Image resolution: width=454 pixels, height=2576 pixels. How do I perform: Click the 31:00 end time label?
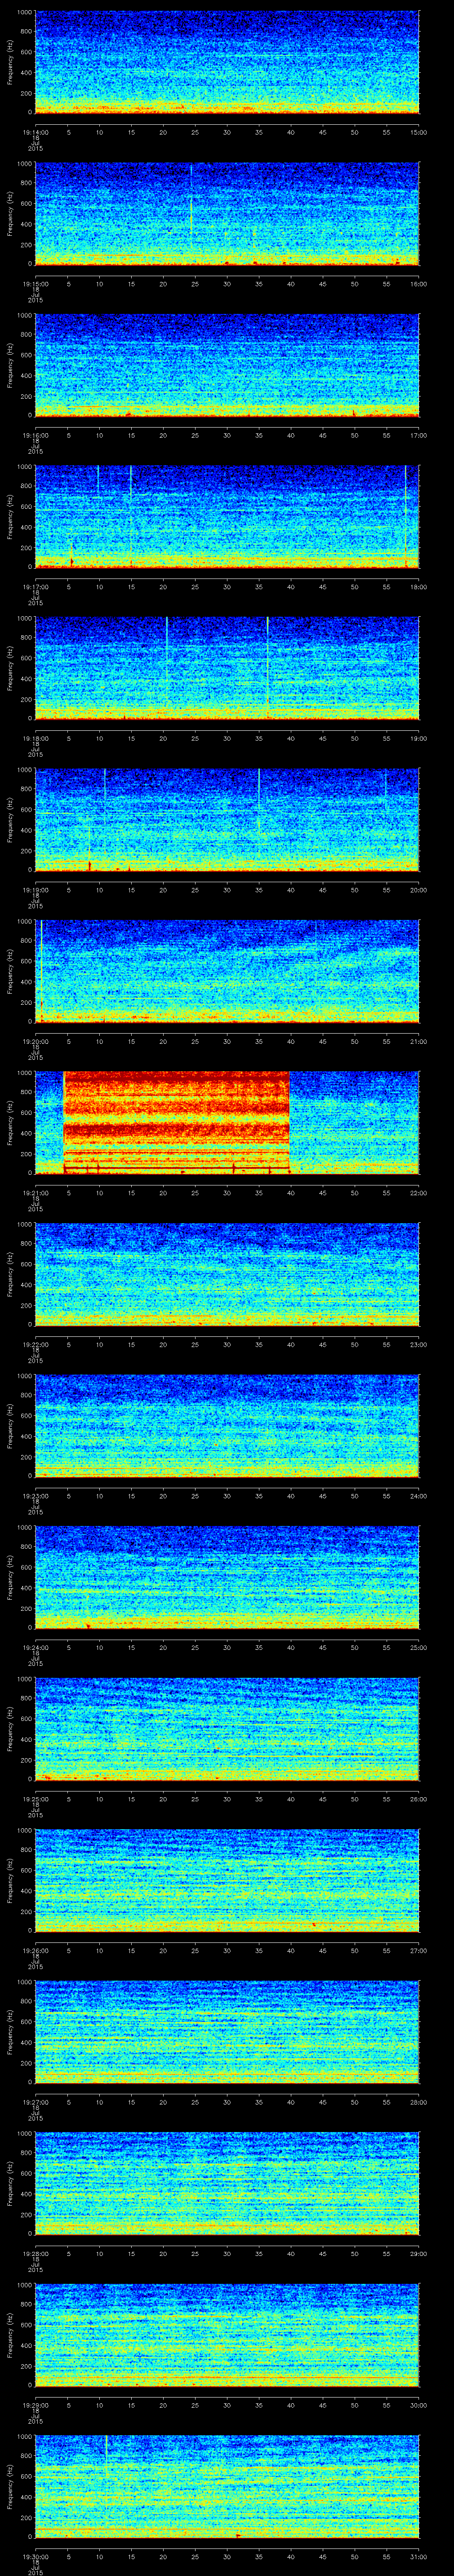pyautogui.click(x=418, y=2556)
